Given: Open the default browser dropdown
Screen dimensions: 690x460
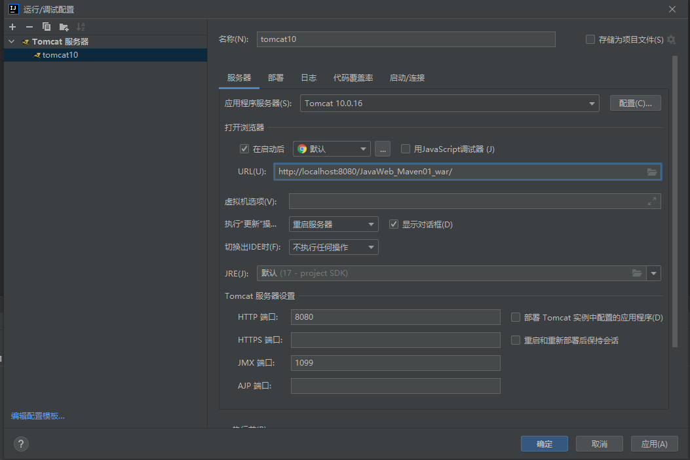Looking at the screenshot, I should (x=332, y=149).
